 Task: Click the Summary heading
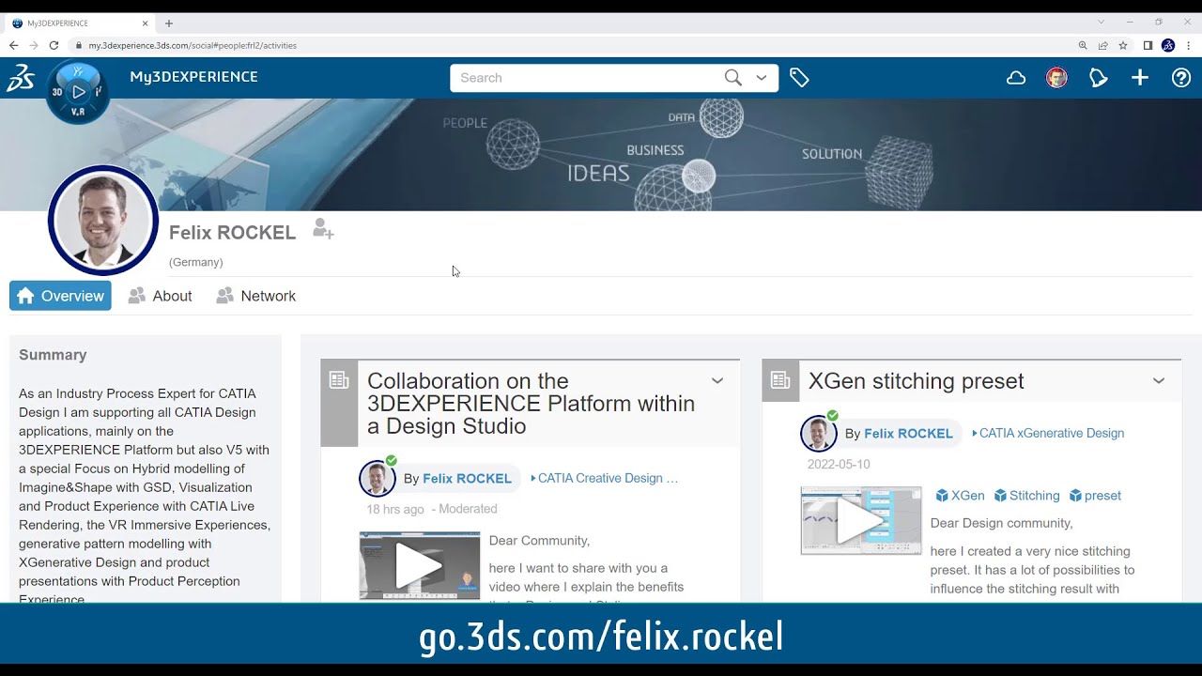tap(53, 355)
